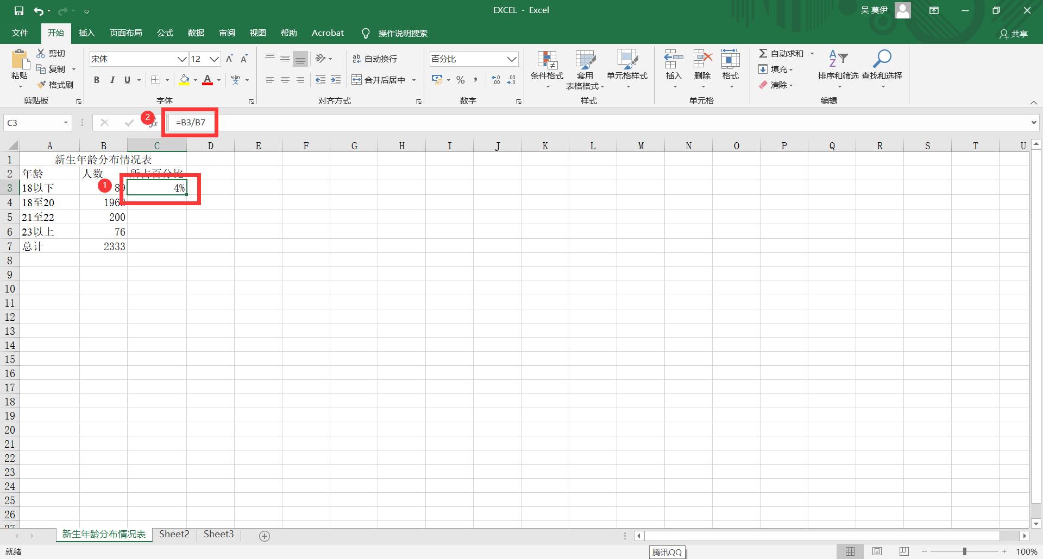Open the number format dropdown (百分比)

tap(512, 59)
